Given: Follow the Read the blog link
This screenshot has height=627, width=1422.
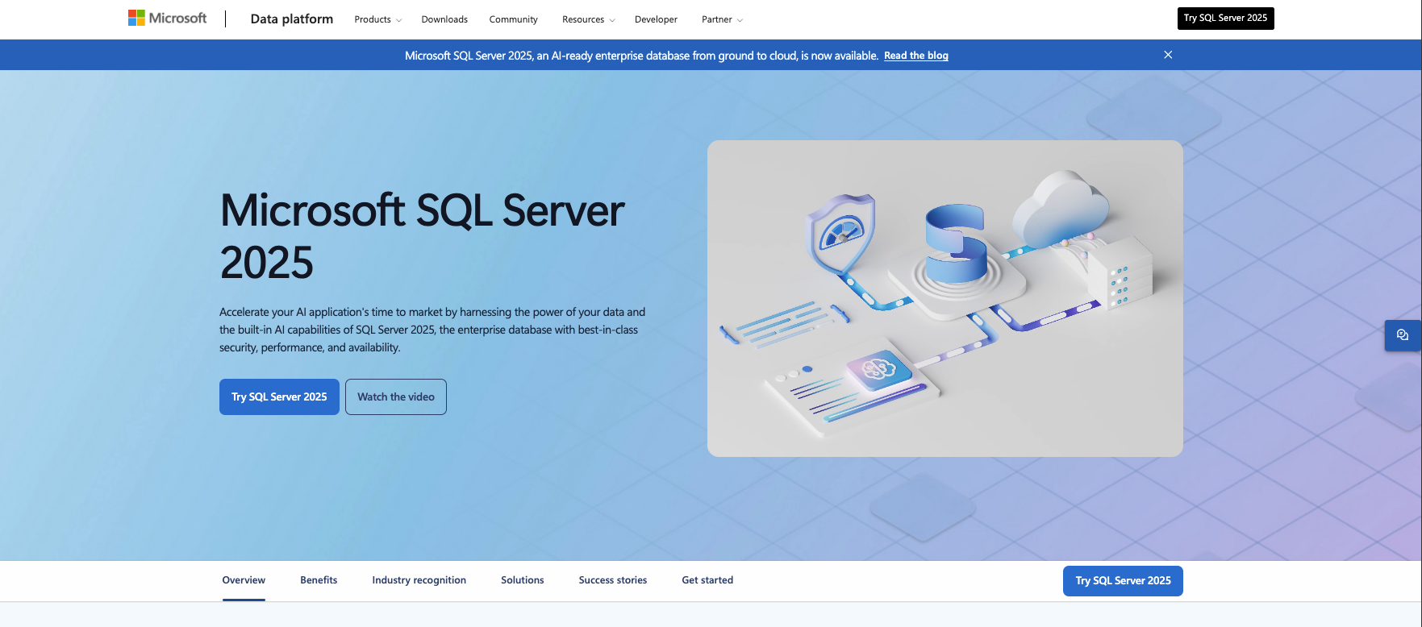Looking at the screenshot, I should 915,56.
